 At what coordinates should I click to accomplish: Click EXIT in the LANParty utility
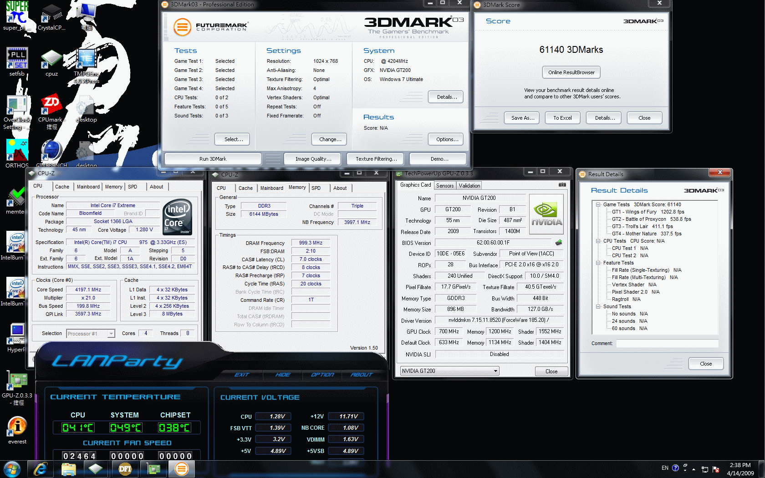242,375
